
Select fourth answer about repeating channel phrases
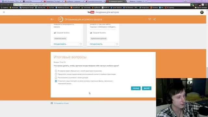pyautogui.click(x=56, y=81)
